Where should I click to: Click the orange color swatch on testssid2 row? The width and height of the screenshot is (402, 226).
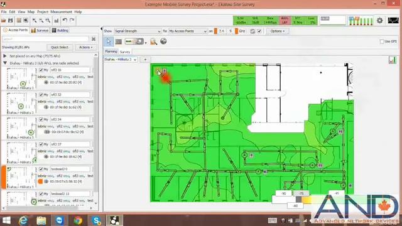tap(40, 181)
